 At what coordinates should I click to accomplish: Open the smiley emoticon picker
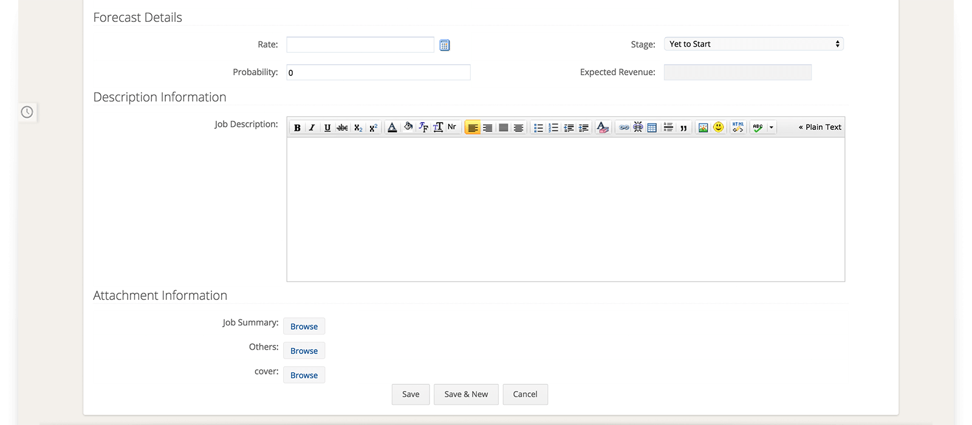click(x=719, y=127)
